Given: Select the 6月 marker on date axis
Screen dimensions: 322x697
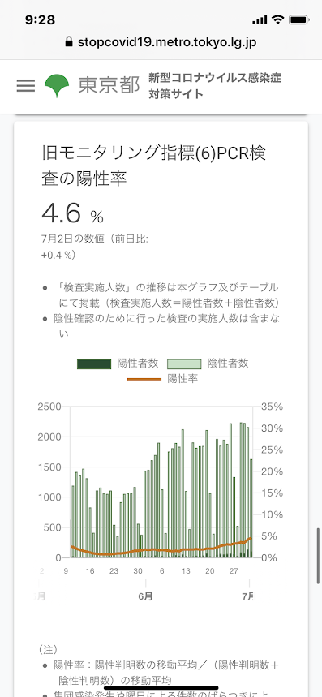Looking at the screenshot, I should click(x=146, y=596).
